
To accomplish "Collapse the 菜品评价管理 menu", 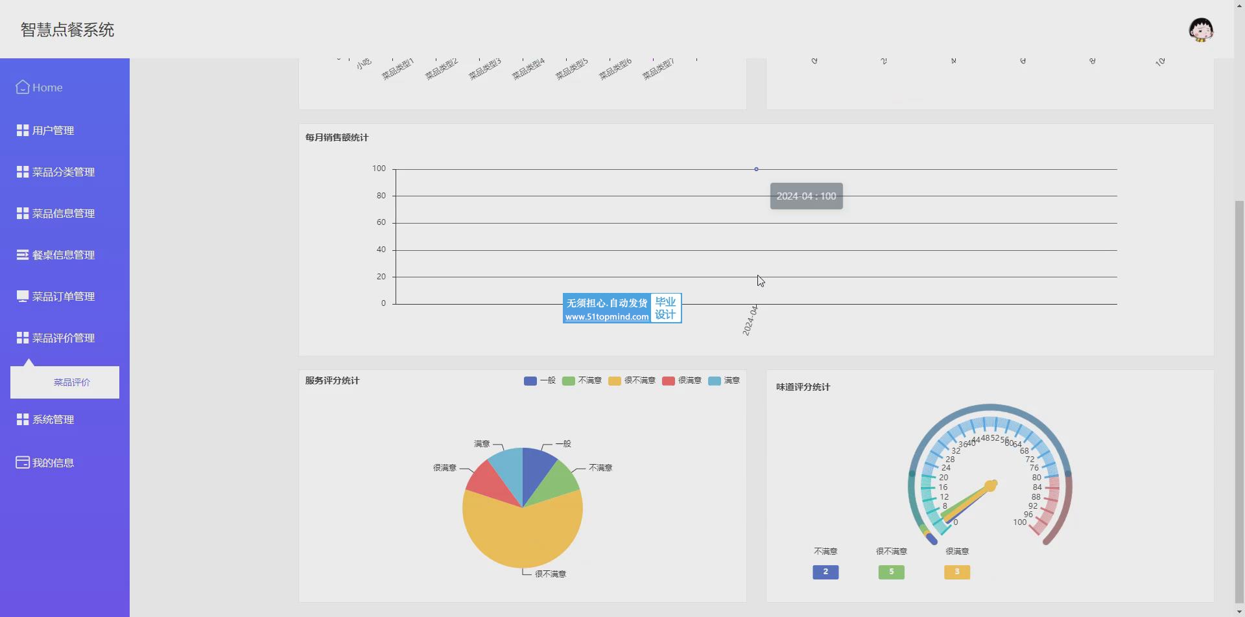I will pyautogui.click(x=65, y=338).
